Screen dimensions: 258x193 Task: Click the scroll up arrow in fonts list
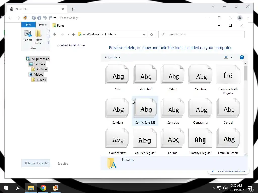pos(245,64)
